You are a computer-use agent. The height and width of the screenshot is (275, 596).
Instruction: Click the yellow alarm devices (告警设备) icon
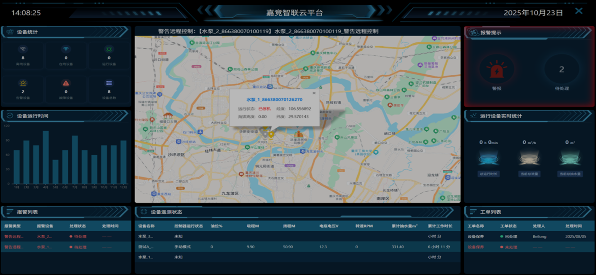[23, 83]
